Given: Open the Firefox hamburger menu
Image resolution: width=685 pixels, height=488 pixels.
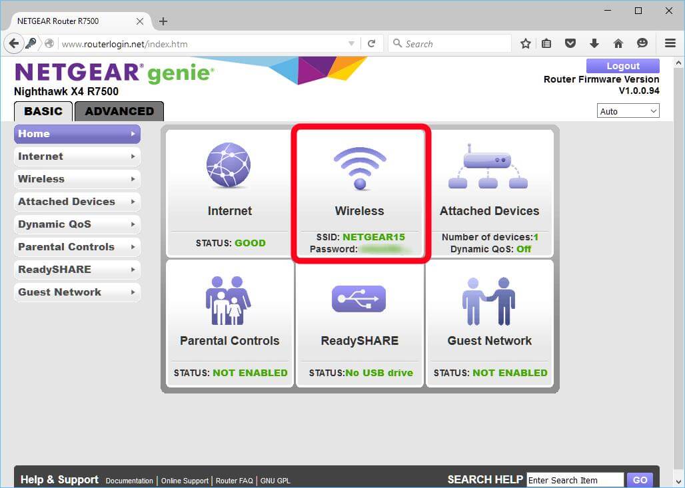Looking at the screenshot, I should pyautogui.click(x=670, y=44).
